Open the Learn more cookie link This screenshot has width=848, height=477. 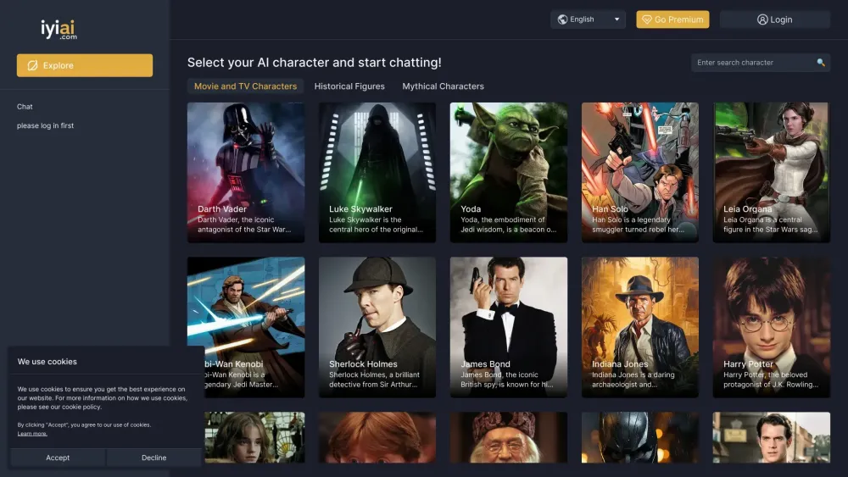tap(32, 434)
